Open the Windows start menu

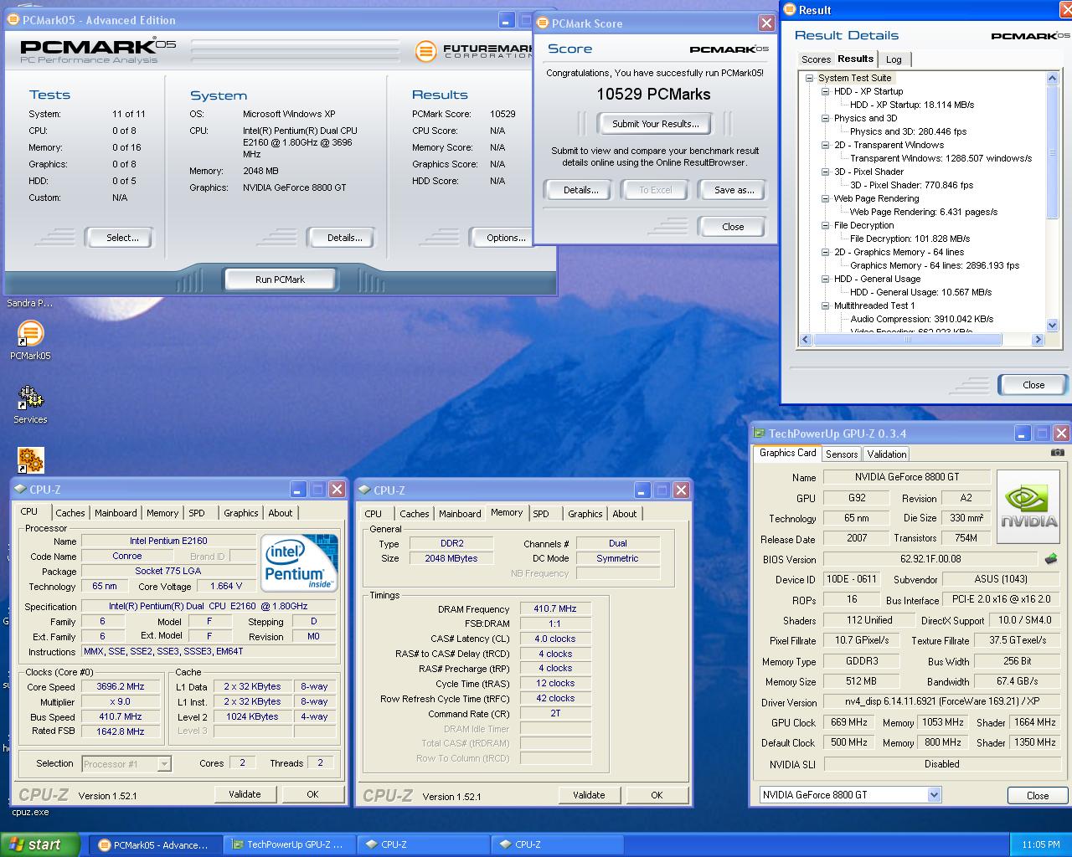[x=40, y=844]
